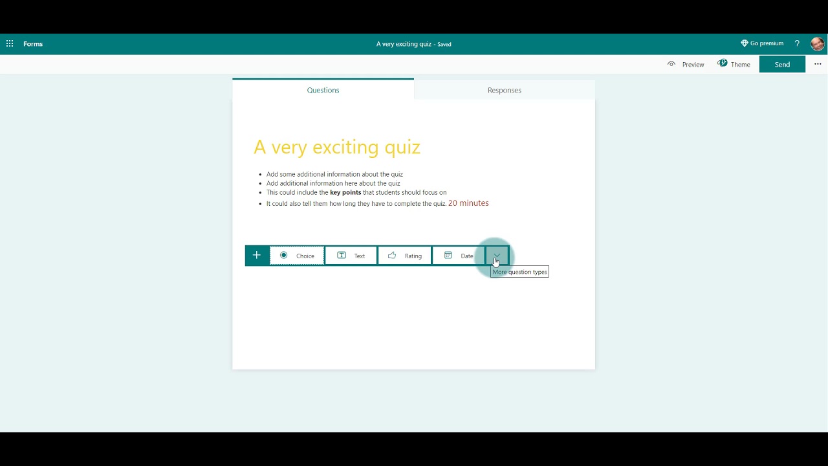Click the Send button
Viewport: 828px width, 466px height.
(782, 64)
